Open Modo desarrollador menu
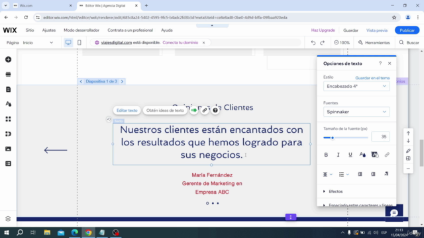Screen dimensions: 424x238 coord(81,30)
